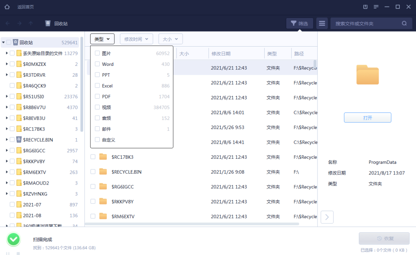Click the search magnifier icon
Screen dimensions: 416x255
[404, 23]
